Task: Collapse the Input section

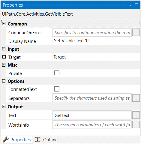Action: coord(4,49)
